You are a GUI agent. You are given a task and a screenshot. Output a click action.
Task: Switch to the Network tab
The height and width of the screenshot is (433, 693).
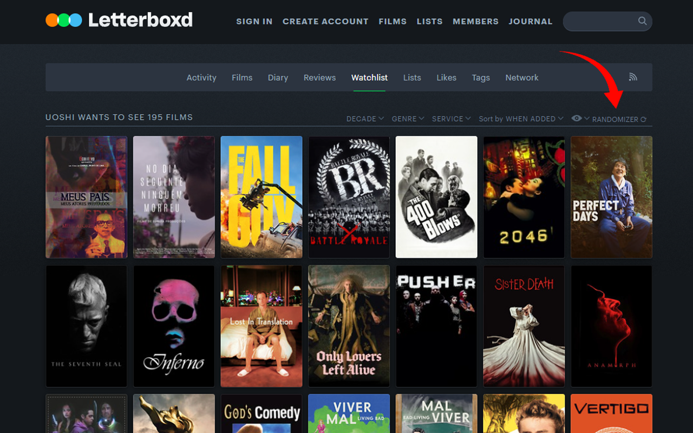coord(522,77)
